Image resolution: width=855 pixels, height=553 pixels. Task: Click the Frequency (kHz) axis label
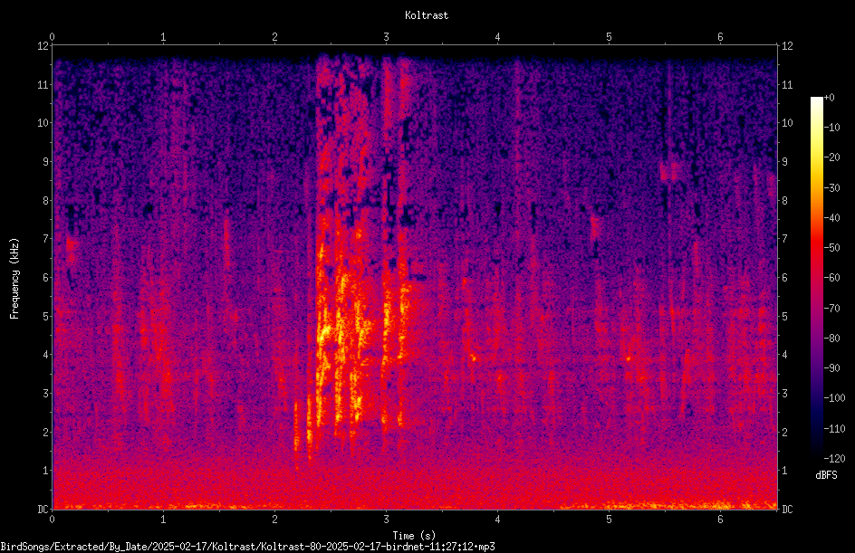tap(14, 278)
